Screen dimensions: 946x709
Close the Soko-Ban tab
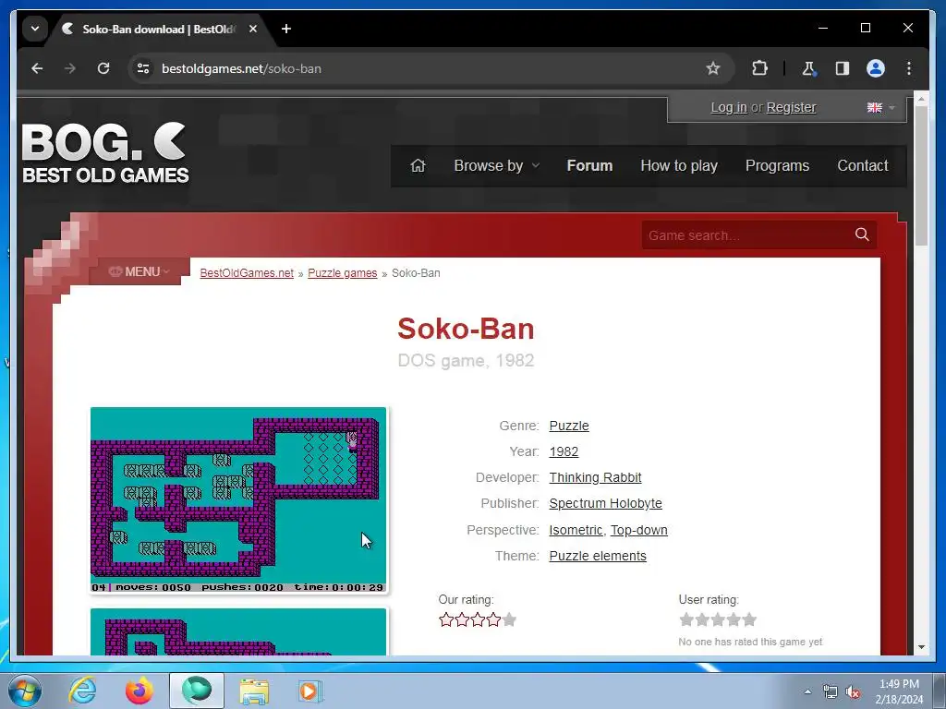253,29
